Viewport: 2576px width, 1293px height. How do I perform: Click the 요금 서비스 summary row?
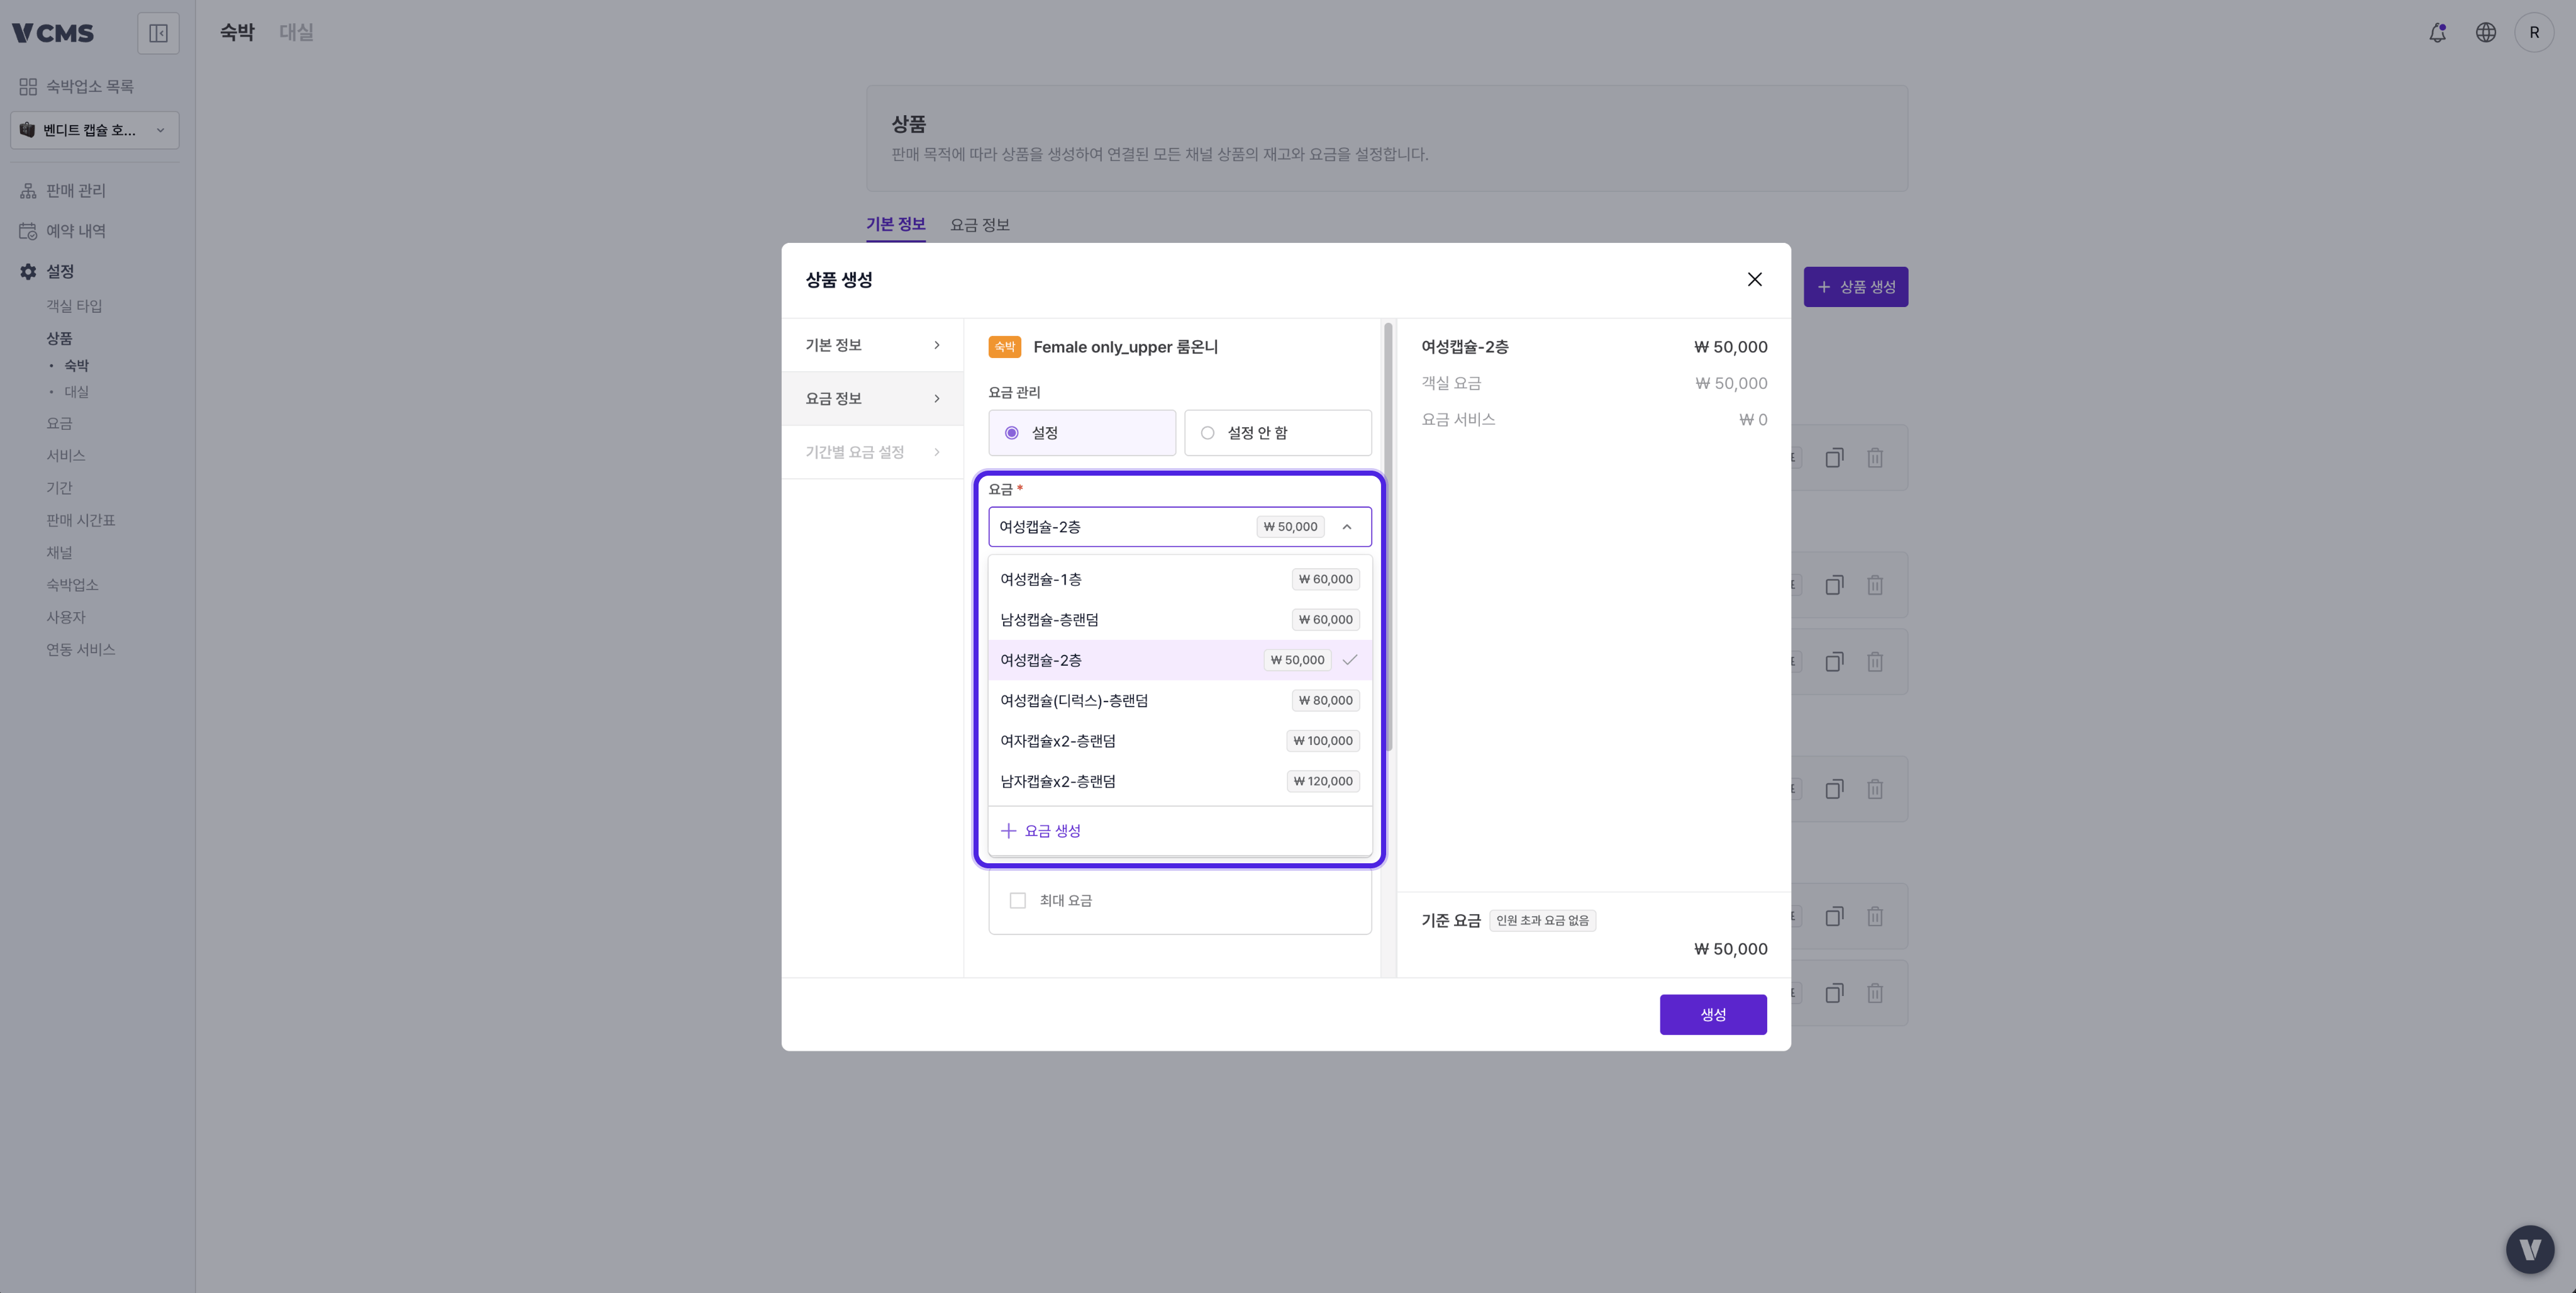click(1594, 420)
